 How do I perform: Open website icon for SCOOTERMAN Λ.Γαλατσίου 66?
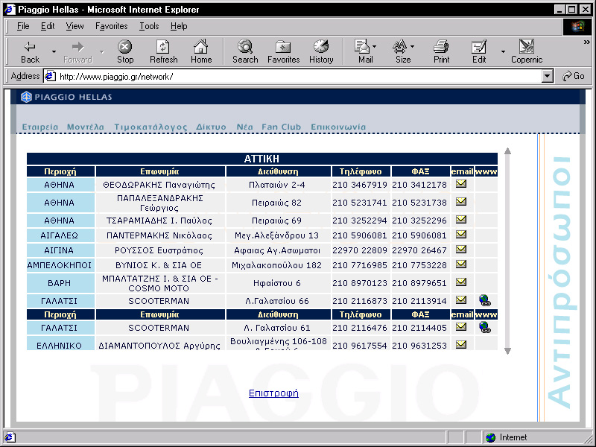[485, 300]
